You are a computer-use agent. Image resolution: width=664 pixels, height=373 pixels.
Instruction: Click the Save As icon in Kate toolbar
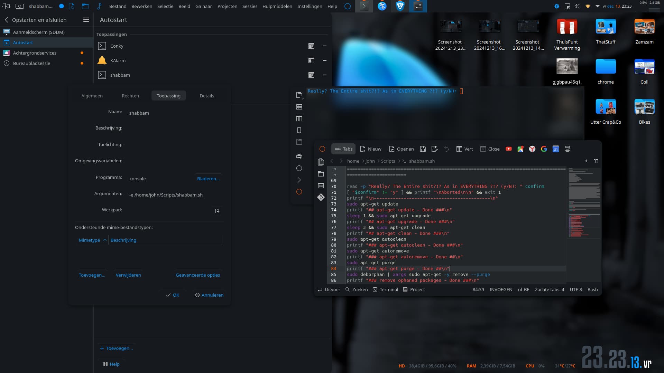click(434, 149)
